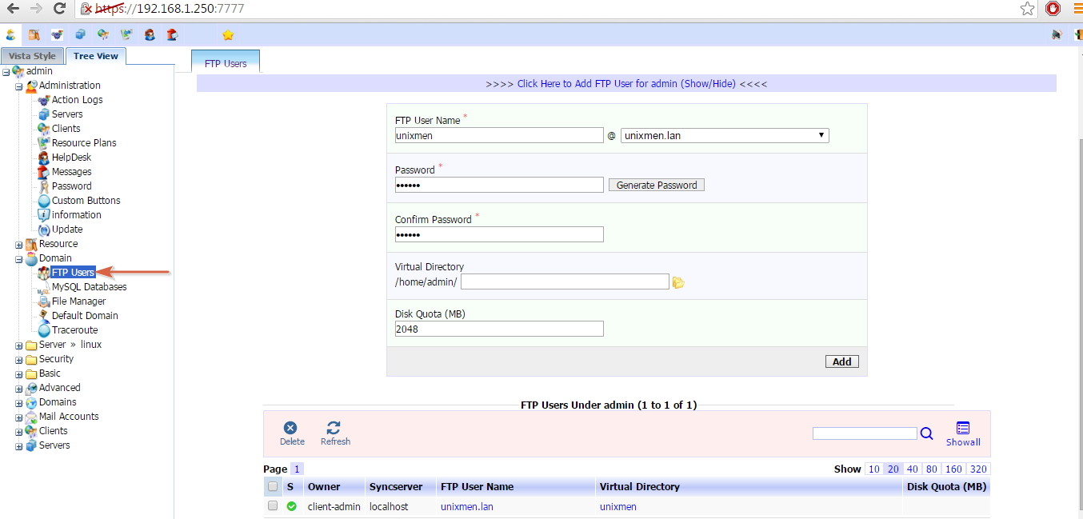Viewport: 1083px width, 519px height.
Task: Open MySQL Databases under Domain
Action: [x=89, y=287]
